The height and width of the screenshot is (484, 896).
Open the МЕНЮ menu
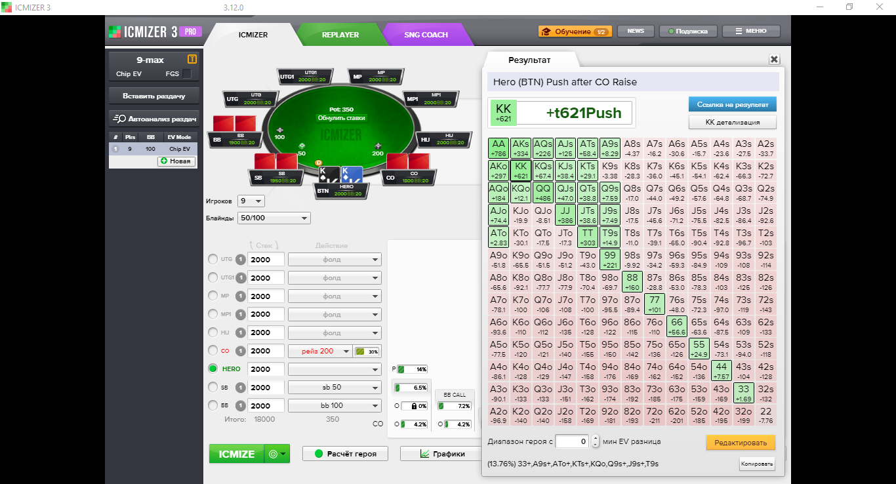point(751,31)
